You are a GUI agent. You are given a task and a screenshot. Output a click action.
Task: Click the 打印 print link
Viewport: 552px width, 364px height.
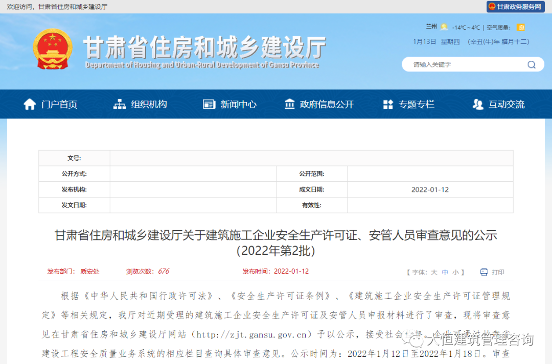tap(498, 272)
